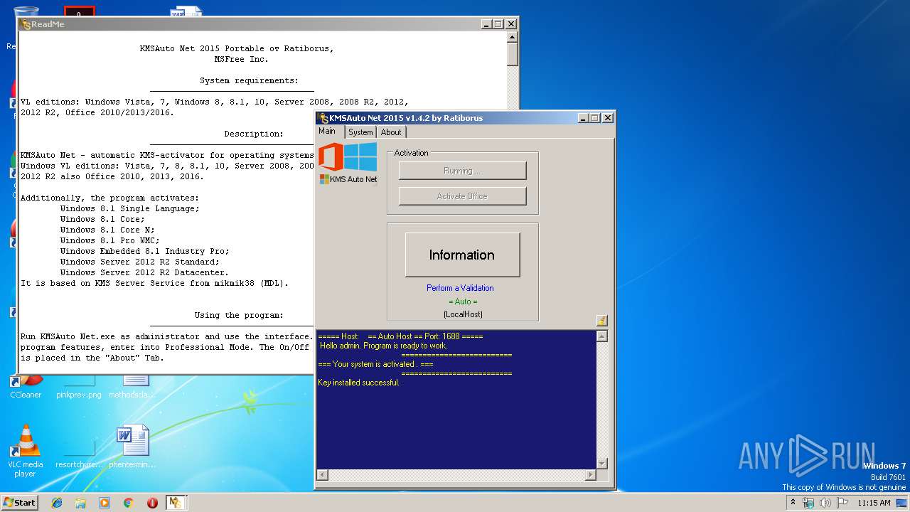This screenshot has height=512, width=910.
Task: Click 'Windows 8.1 Single Language;' line in ReadMe
Action: (130, 208)
